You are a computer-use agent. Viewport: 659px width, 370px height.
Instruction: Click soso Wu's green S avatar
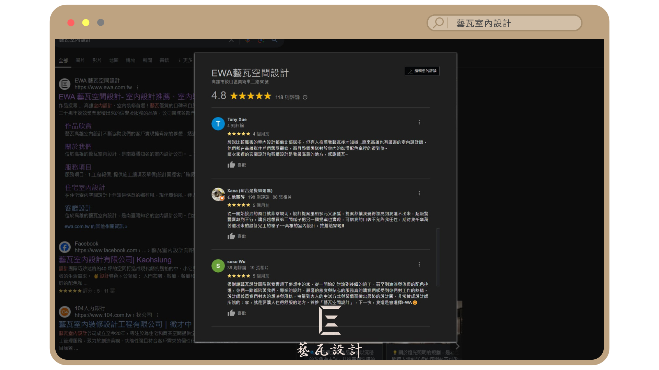[x=218, y=266]
